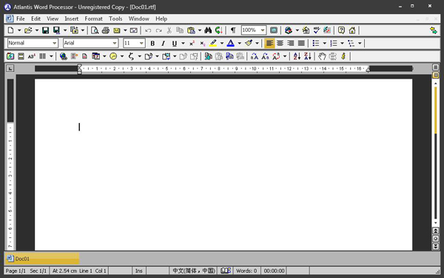Screen dimensions: 444x278
Task: Sort descending Z to A
Action: click(308, 56)
